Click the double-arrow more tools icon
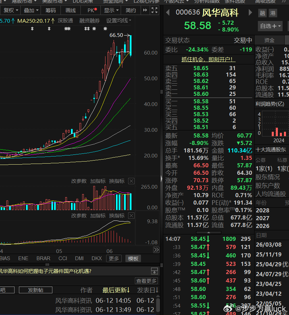The image size is (289, 315). pyautogui.click(x=145, y=10)
